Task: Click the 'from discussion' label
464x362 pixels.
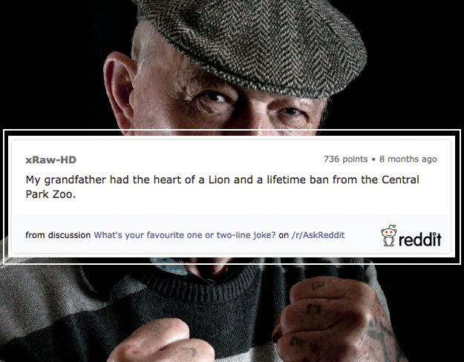Action: (x=58, y=235)
